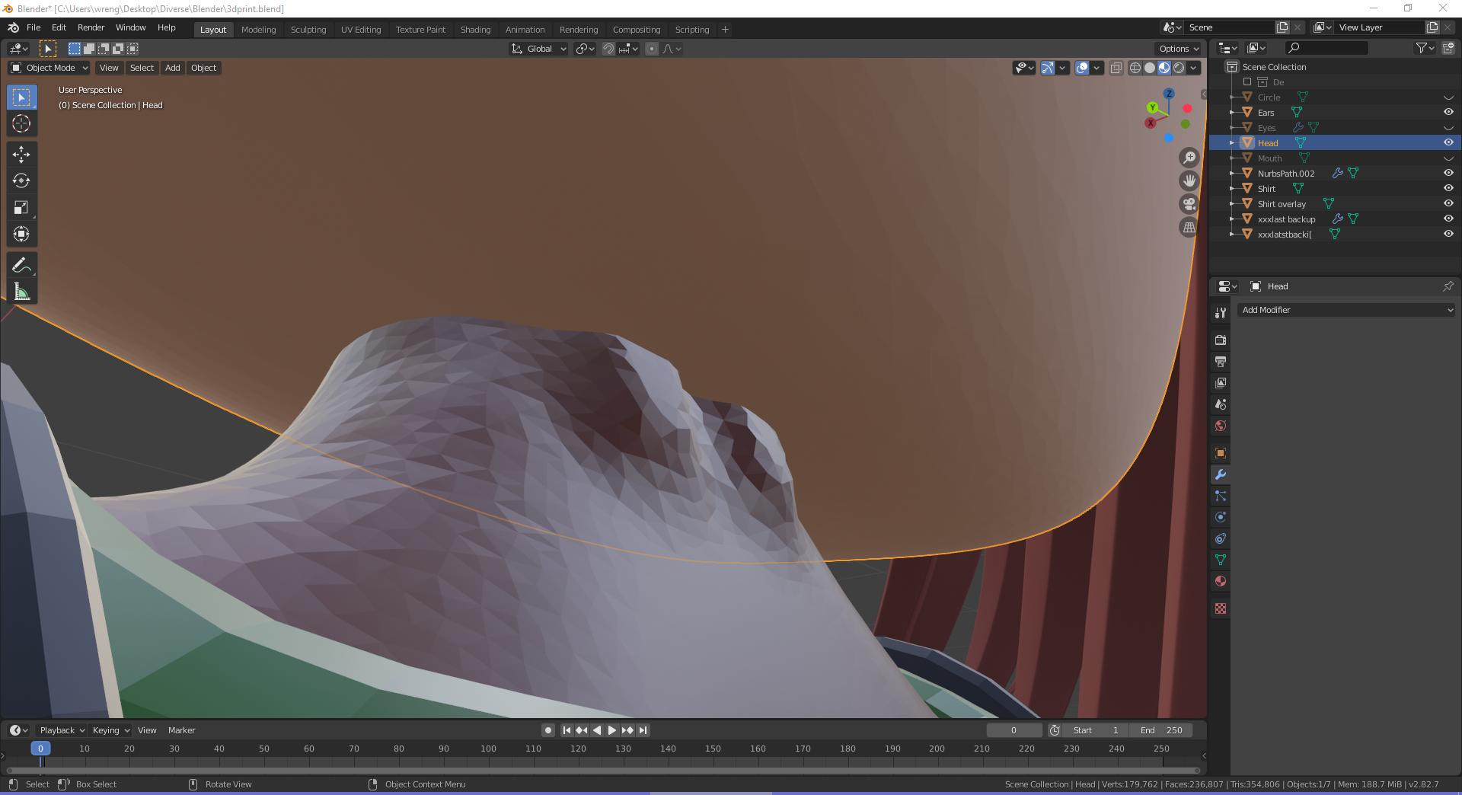This screenshot has height=795, width=1462.
Task: Open the Render properties tab
Action: (x=1221, y=340)
